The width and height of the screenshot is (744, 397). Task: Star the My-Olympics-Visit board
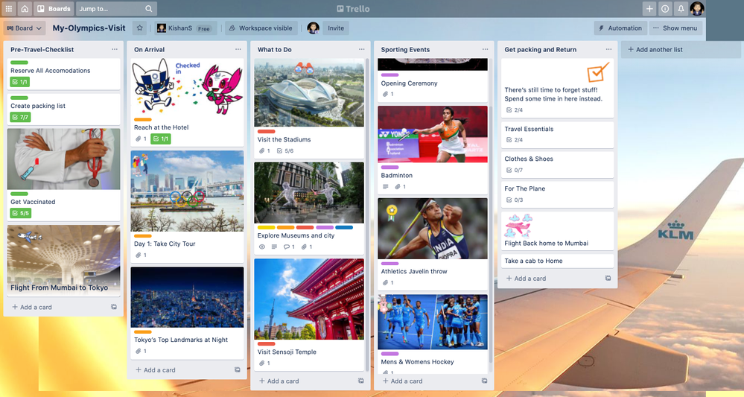[139, 28]
